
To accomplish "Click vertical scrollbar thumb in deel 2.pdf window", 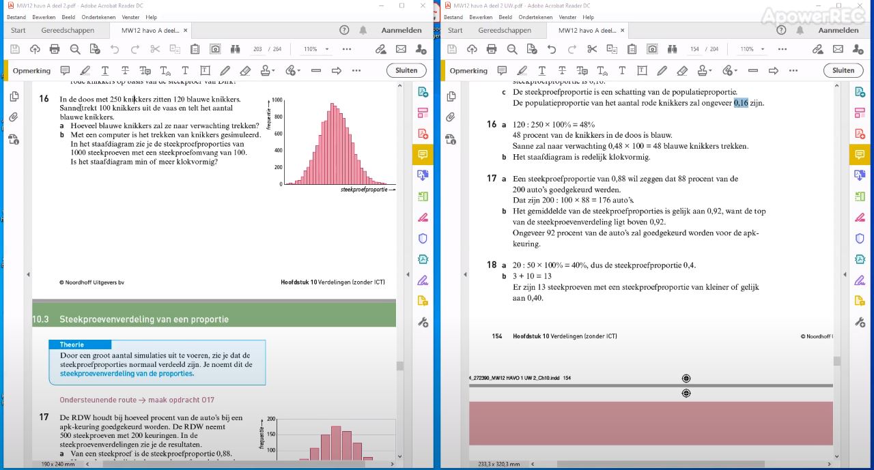I will (400, 366).
